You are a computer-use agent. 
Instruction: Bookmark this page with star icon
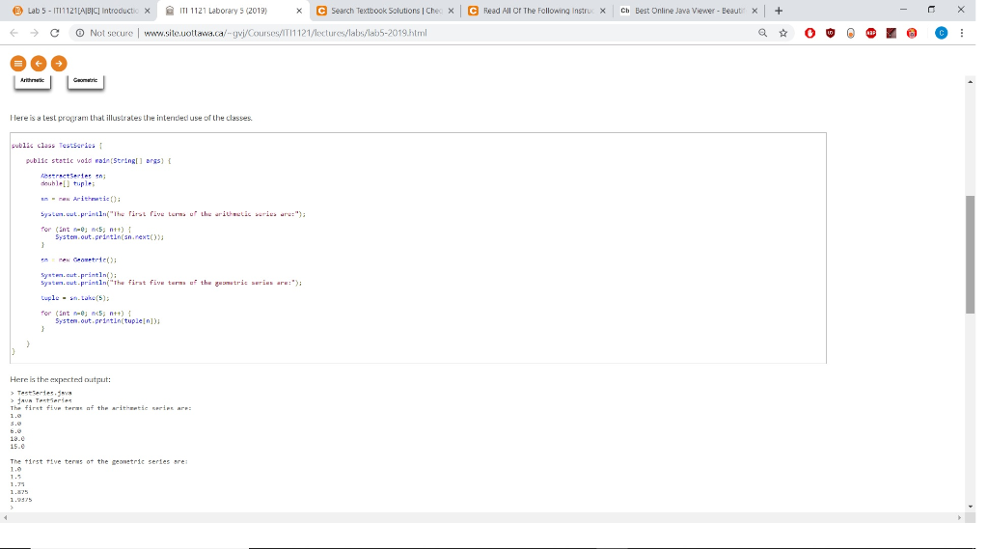783,33
